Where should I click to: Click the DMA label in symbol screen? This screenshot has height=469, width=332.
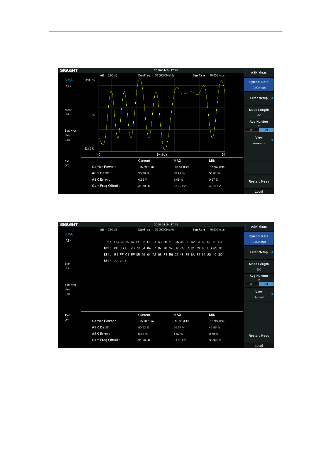(69, 234)
